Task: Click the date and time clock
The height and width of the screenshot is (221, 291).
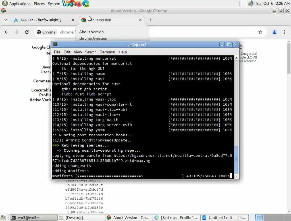Action: 273,3
